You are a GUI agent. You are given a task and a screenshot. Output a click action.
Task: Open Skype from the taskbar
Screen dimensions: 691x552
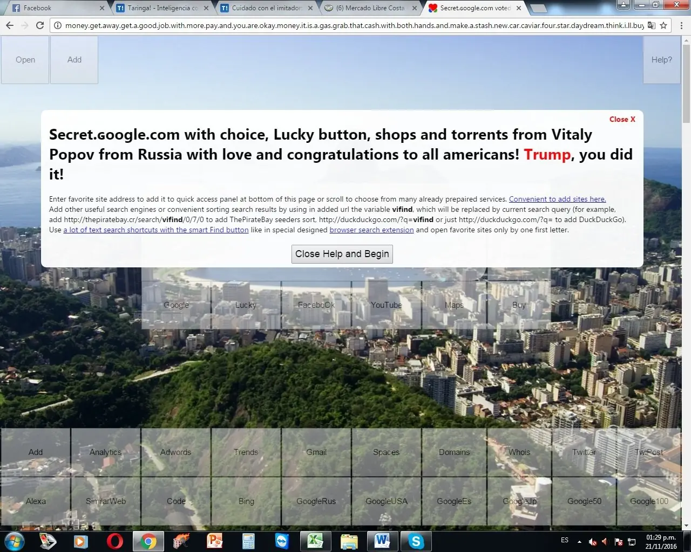(x=416, y=541)
